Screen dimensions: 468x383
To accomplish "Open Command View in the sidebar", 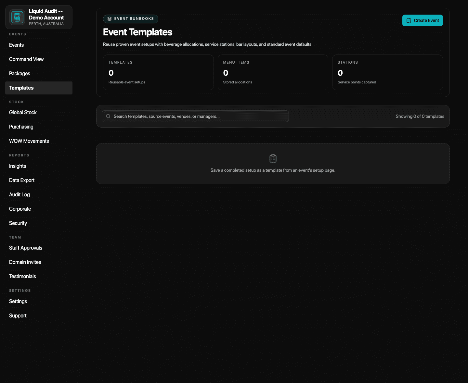I will (39, 59).
